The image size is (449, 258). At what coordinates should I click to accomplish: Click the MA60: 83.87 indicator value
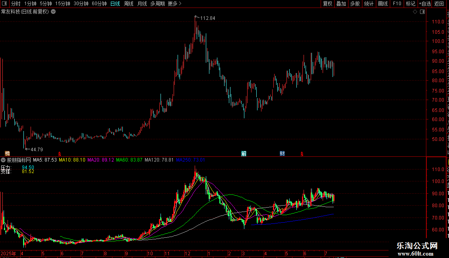click(x=129, y=160)
